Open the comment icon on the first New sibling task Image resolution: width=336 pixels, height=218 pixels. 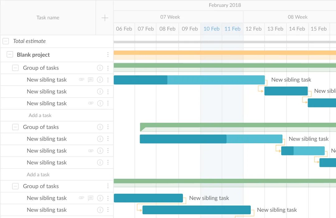(91, 80)
